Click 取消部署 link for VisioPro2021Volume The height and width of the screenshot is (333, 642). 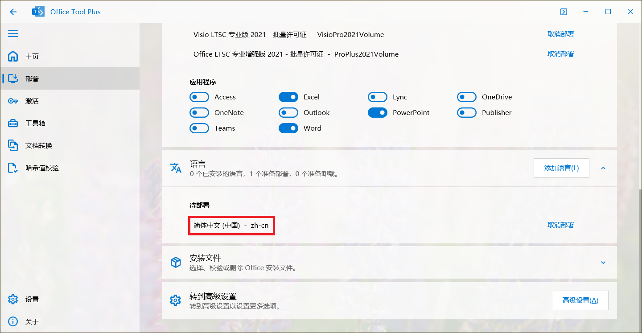(560, 34)
